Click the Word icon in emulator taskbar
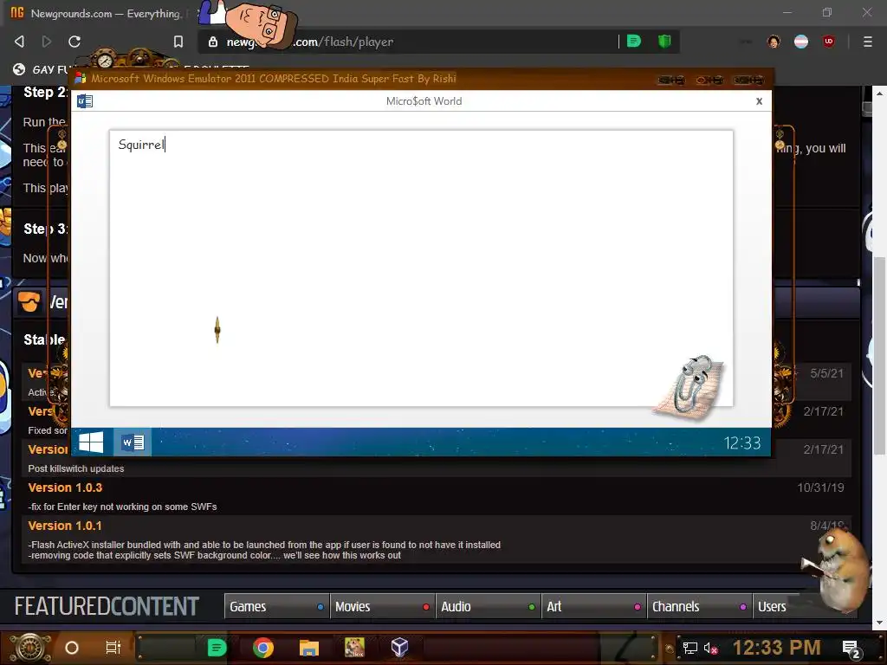Viewport: 887px width, 665px height. (x=133, y=442)
